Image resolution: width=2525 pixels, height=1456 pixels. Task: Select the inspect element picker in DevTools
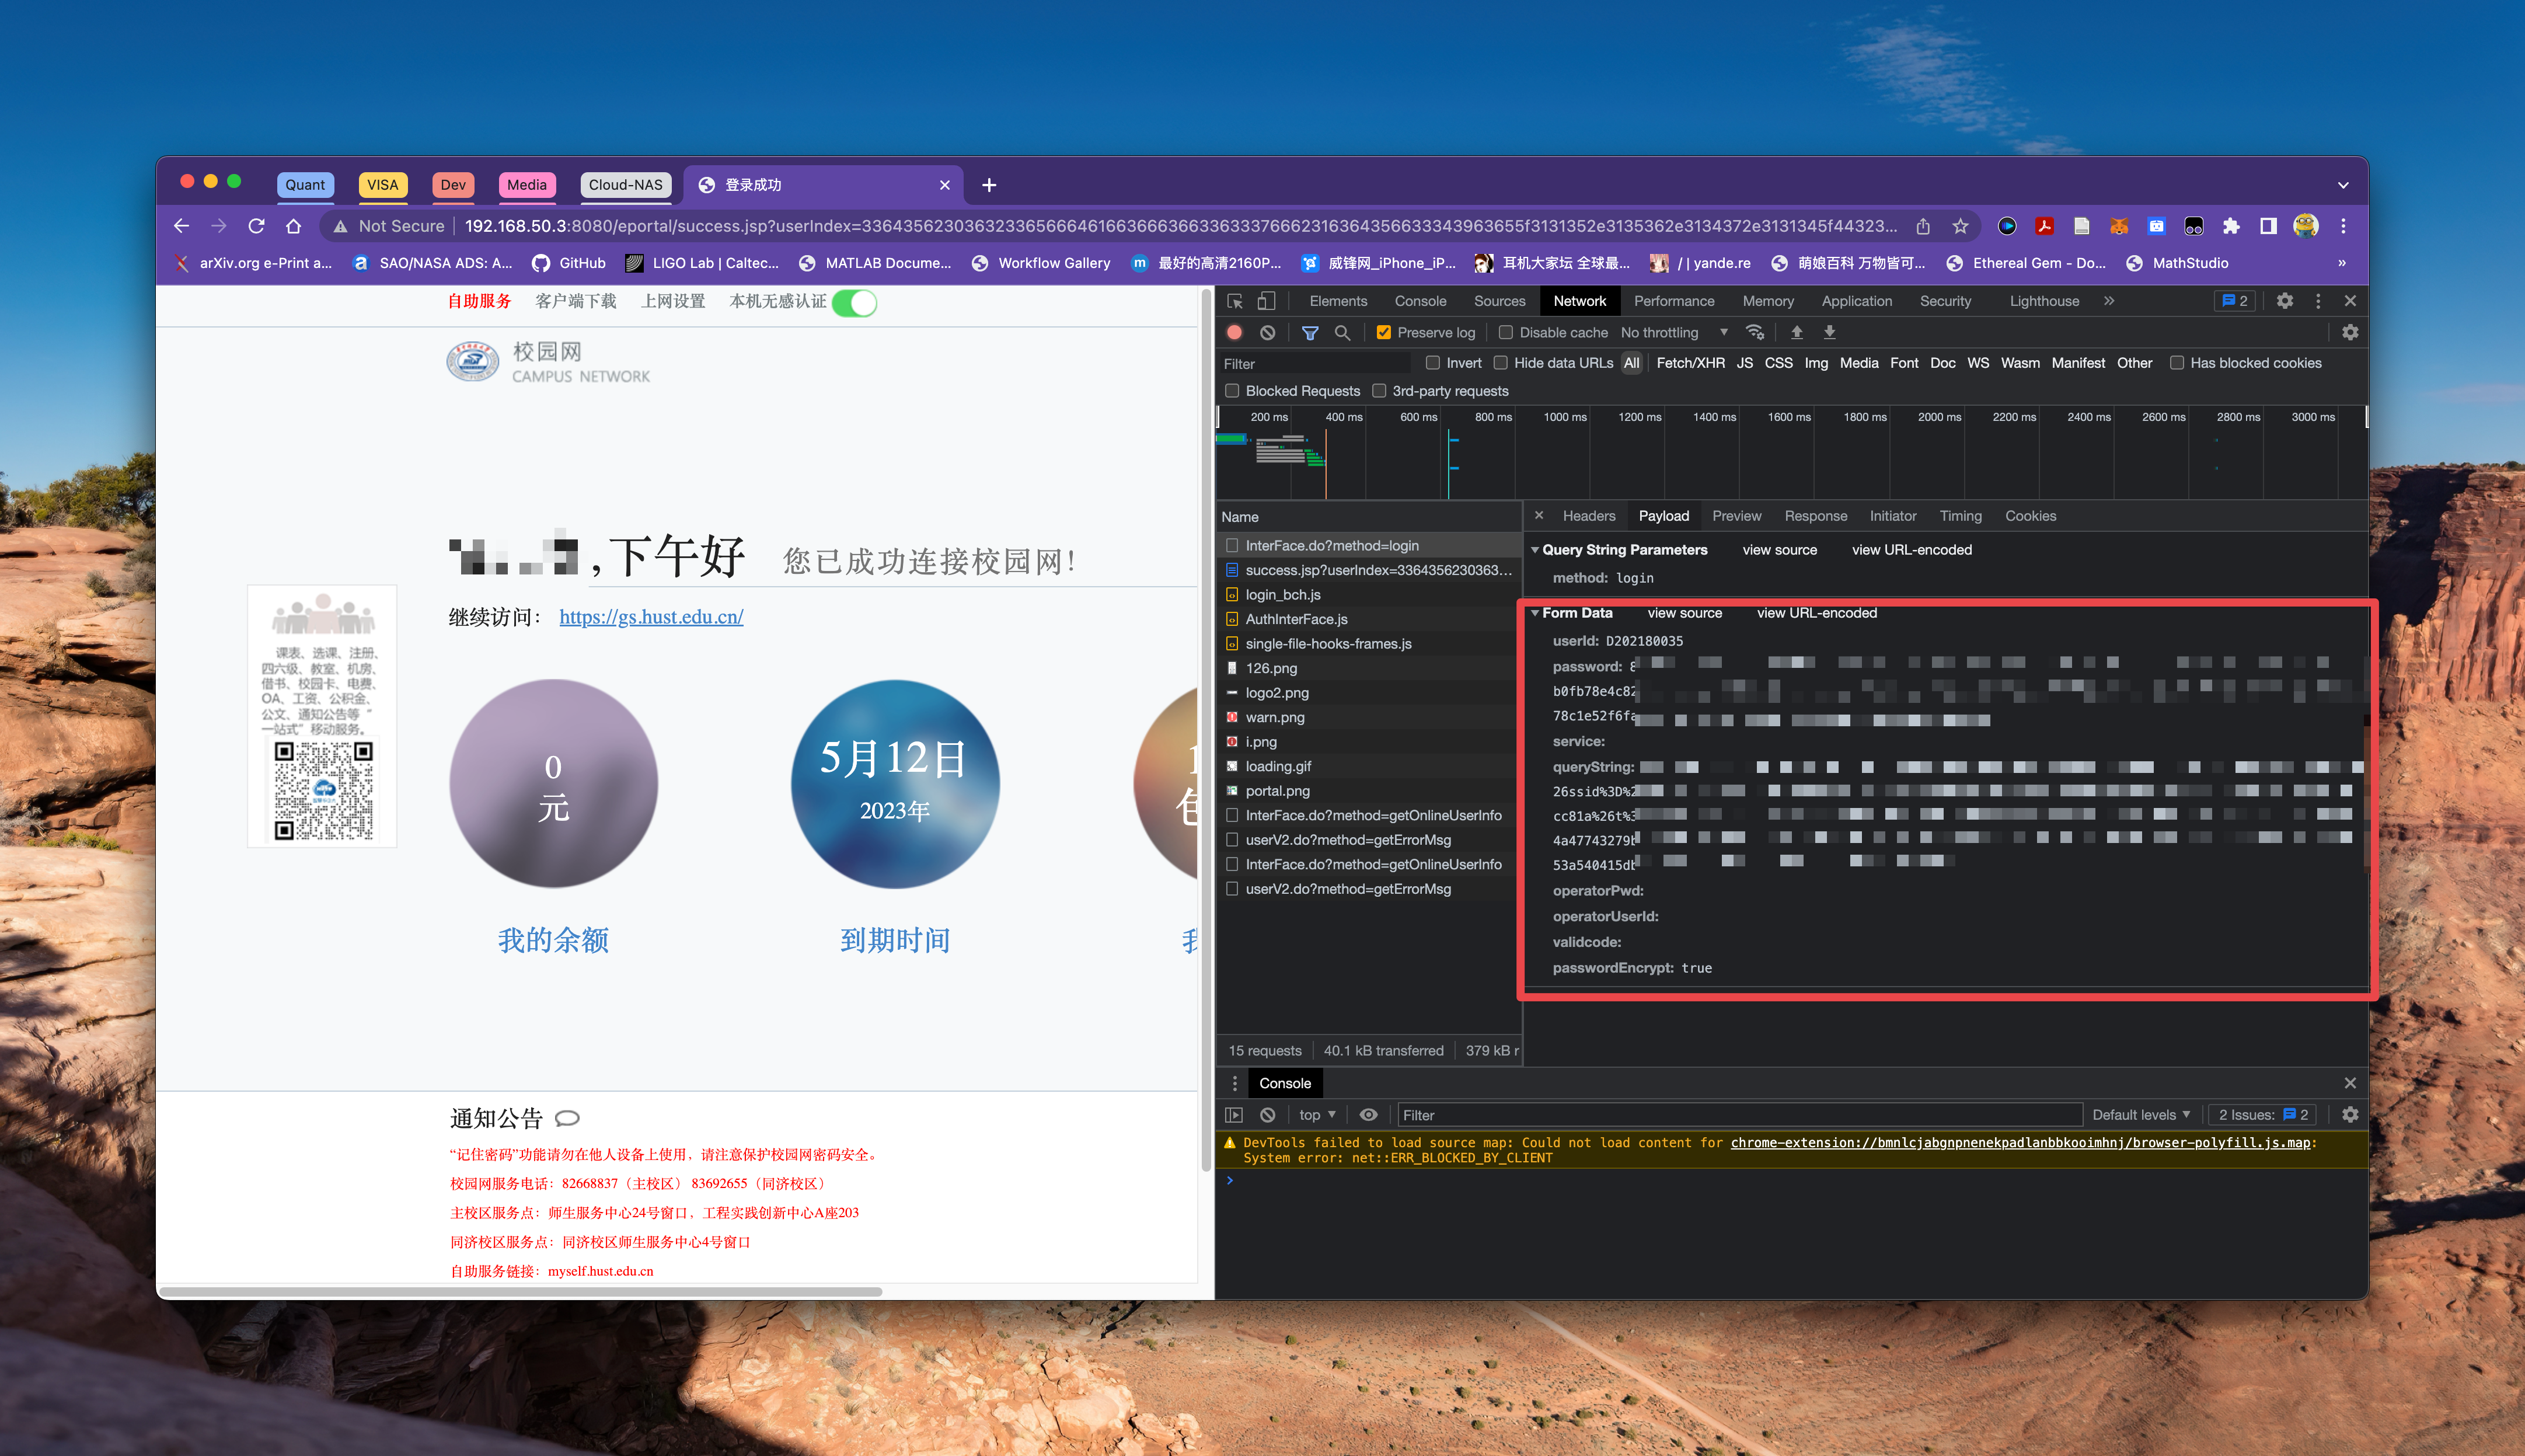point(1236,301)
